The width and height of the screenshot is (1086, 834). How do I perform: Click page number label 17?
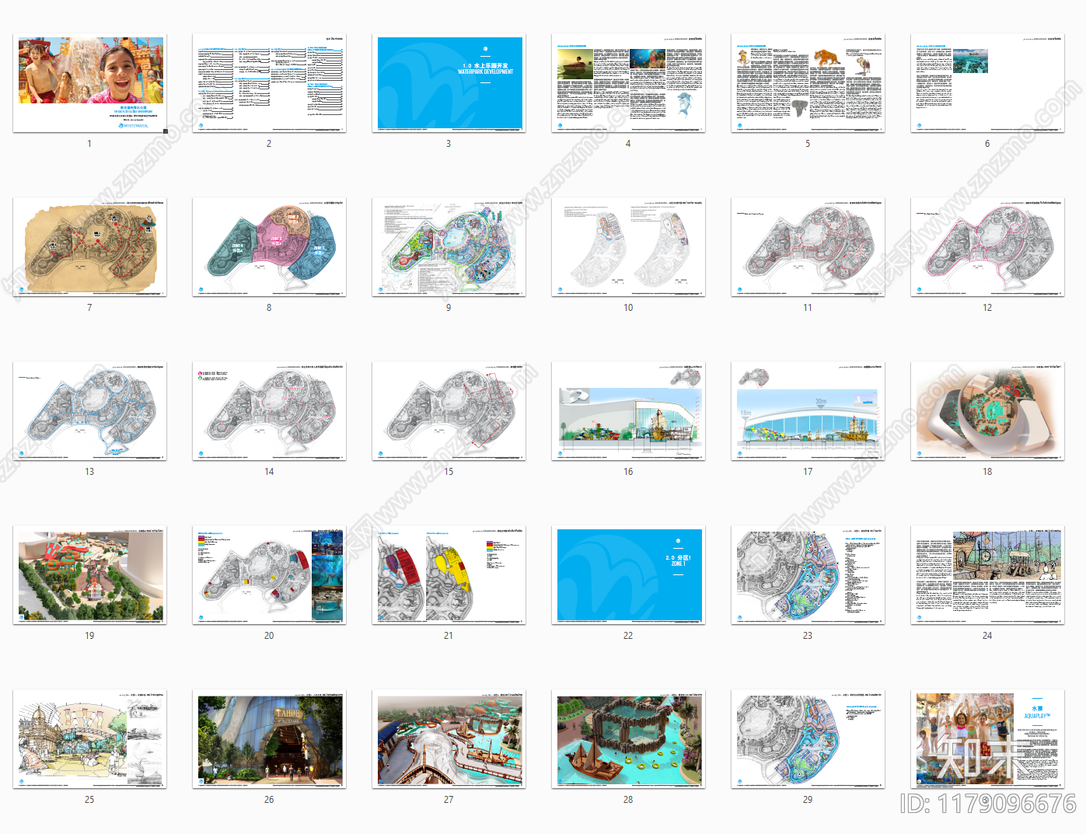pyautogui.click(x=808, y=472)
